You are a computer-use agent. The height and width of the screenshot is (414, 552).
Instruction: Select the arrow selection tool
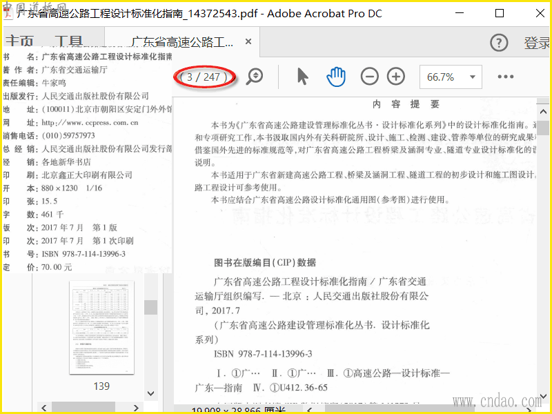(x=302, y=77)
